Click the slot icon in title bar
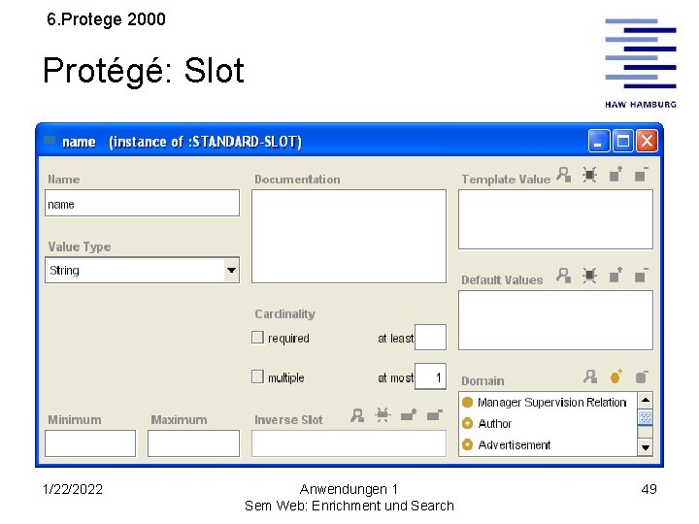Screen dimensions: 699x524 (x=50, y=141)
